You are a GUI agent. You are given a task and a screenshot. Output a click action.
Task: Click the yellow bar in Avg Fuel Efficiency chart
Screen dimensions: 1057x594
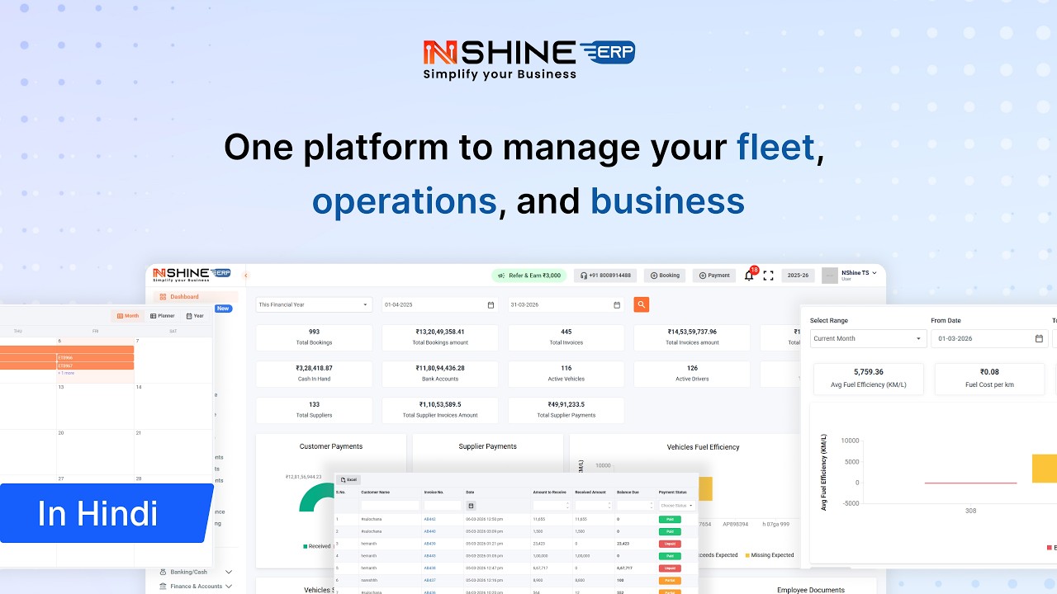tap(1044, 468)
